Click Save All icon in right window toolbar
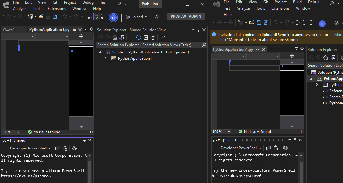Screen dimensions: 343x183 point(266,23)
